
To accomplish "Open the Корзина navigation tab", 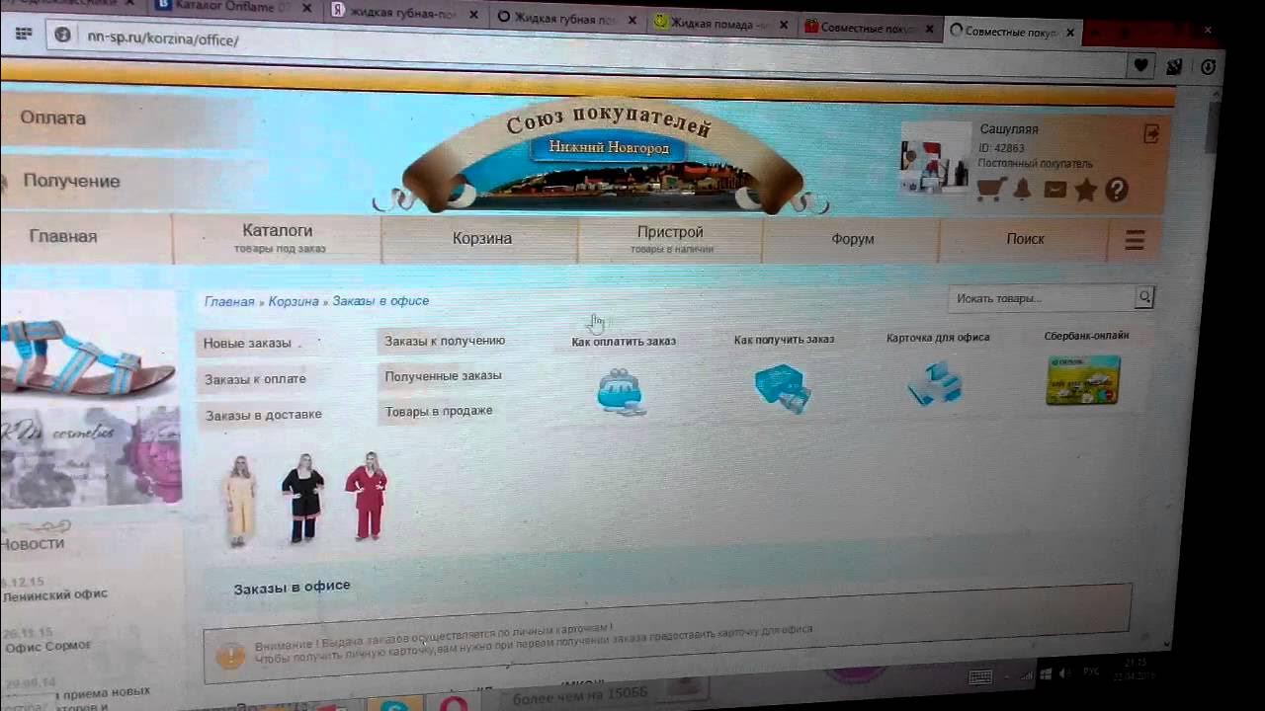I will coord(482,239).
